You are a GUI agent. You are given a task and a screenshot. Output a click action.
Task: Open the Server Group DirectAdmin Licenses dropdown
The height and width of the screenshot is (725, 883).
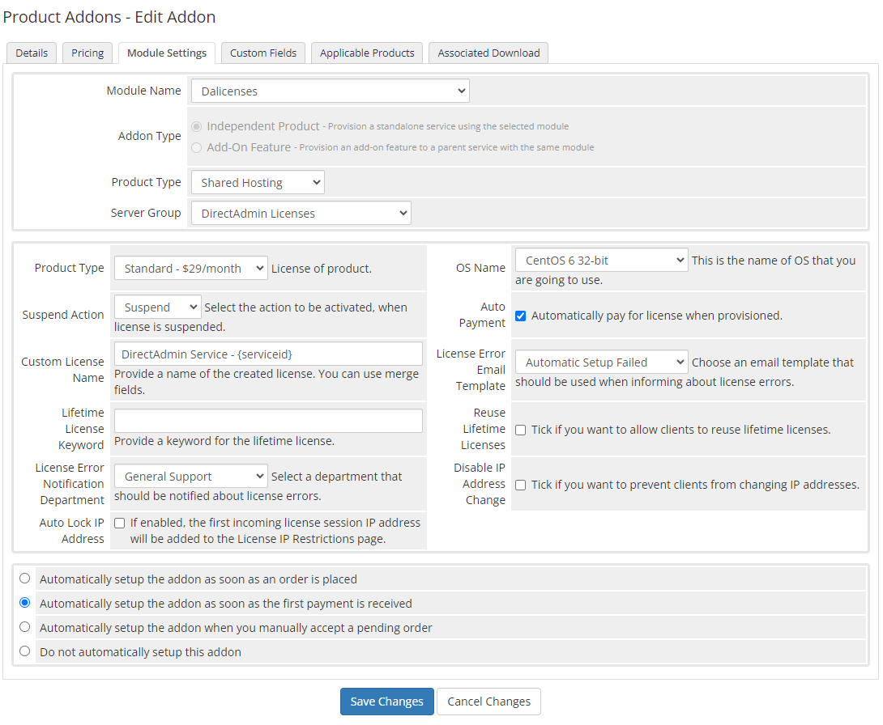[301, 213]
